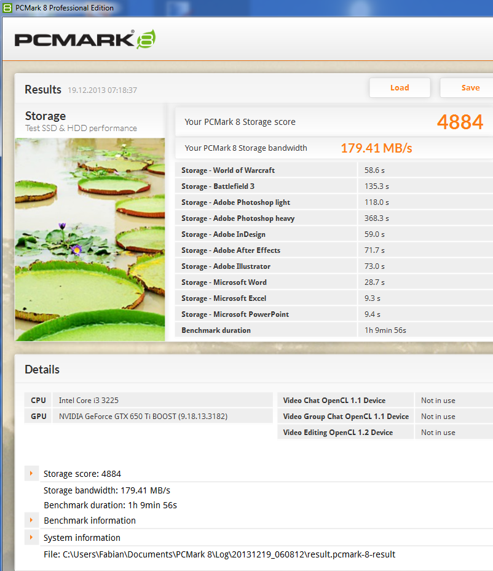
Task: Click the 59.0 s result value
Action: 374,234
